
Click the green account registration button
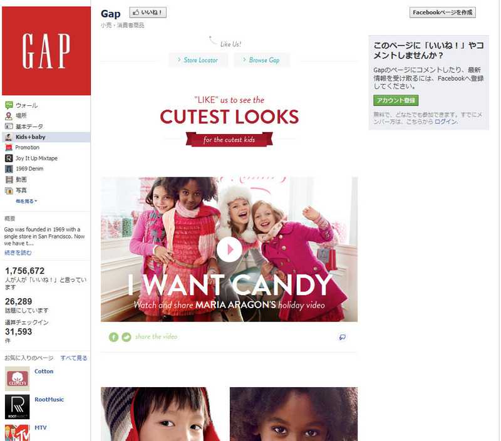click(x=396, y=100)
